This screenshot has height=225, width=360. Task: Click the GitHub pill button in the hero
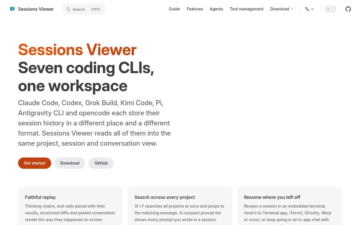(x=101, y=163)
